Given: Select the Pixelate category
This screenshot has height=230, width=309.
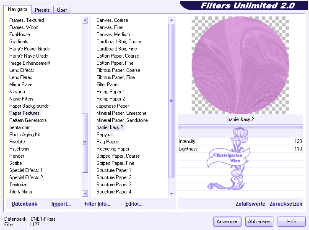Looking at the screenshot, I should (17, 142).
